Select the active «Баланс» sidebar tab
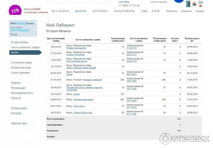 [15, 52]
